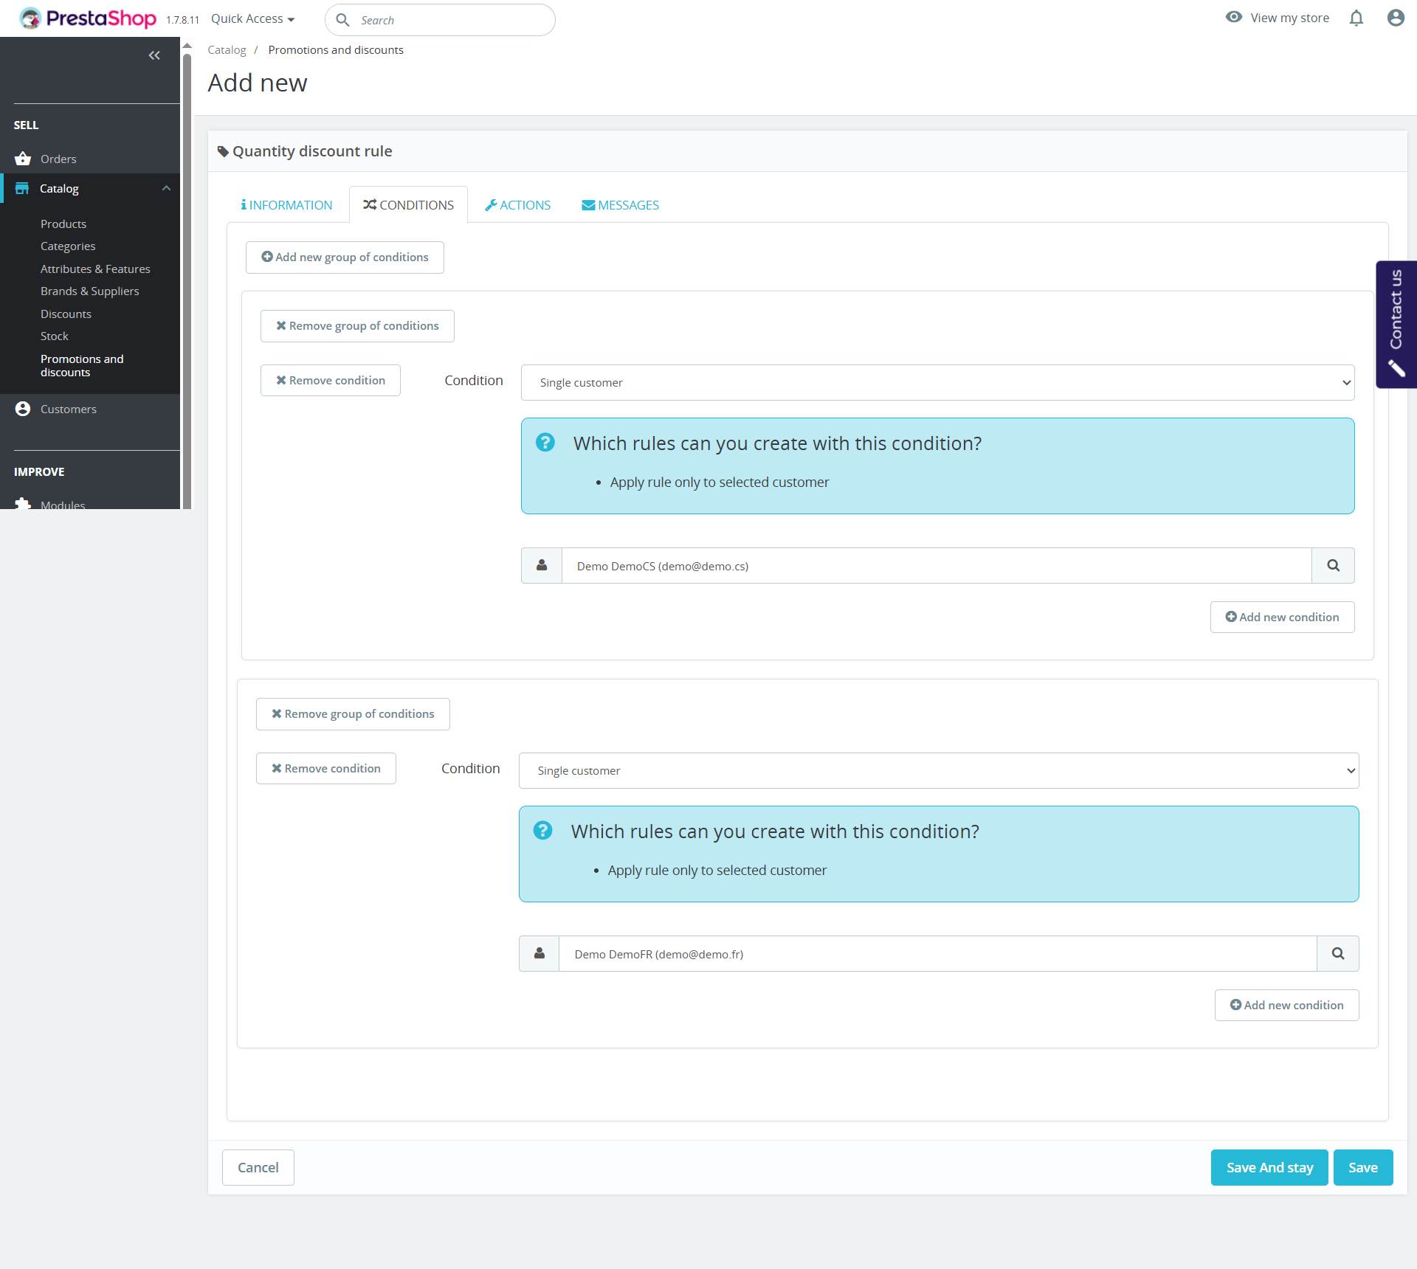
Task: Collapse the sidebar with the double-chevron icon
Action: (x=154, y=55)
